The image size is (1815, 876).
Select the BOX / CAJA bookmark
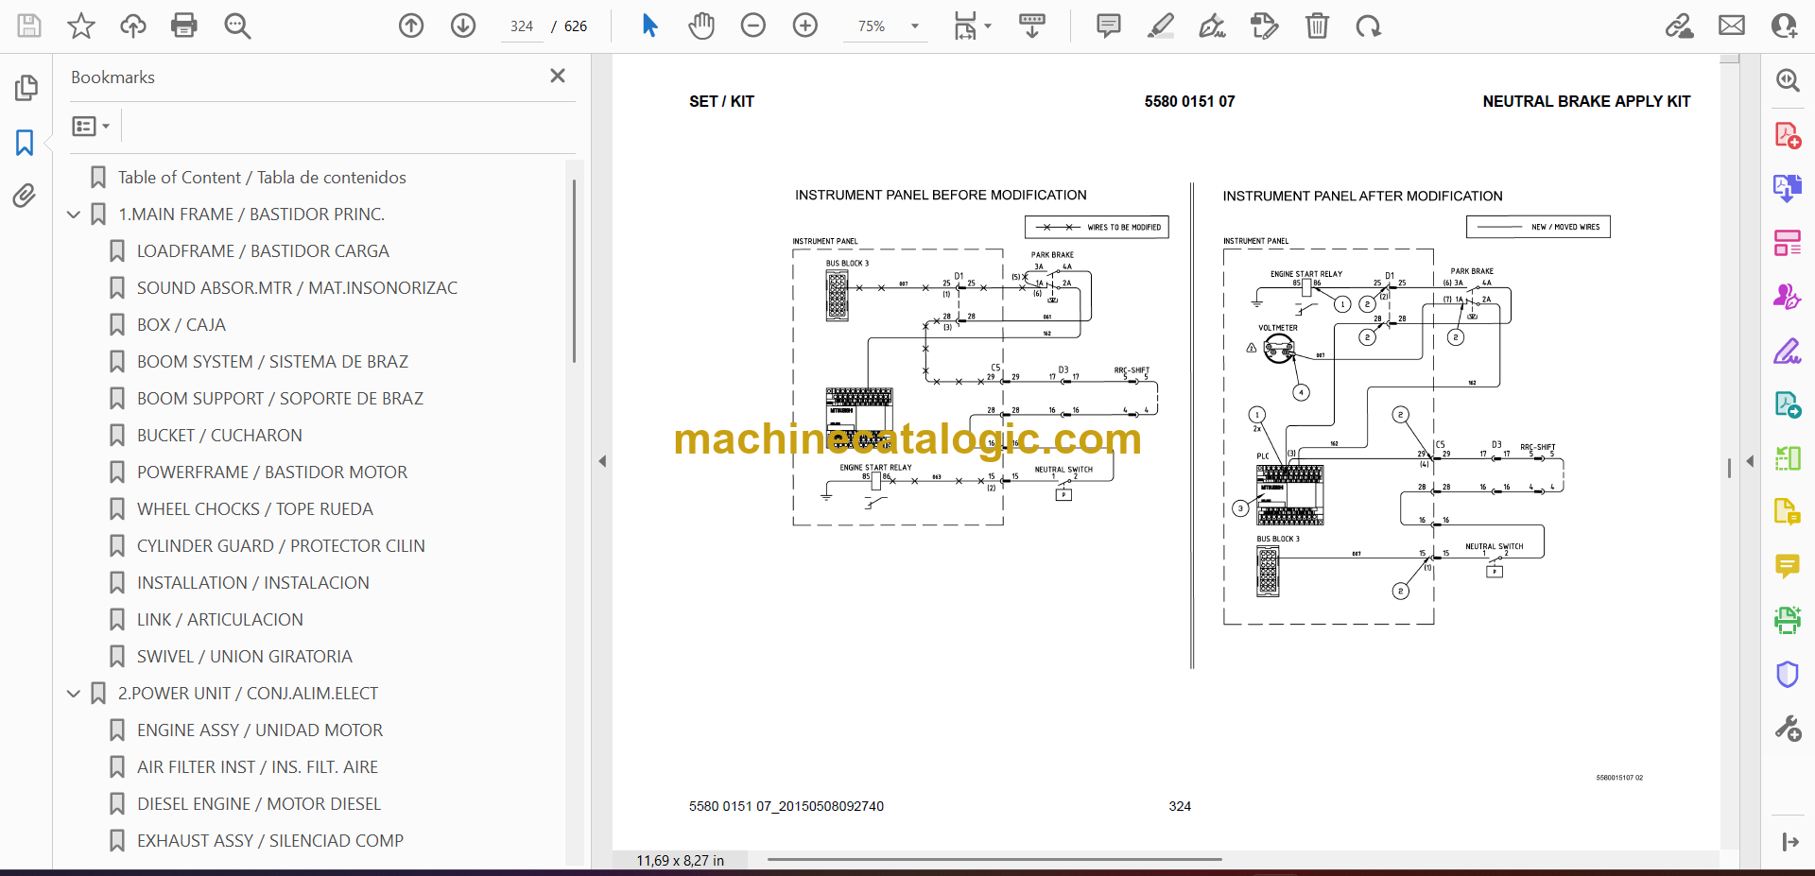[181, 325]
